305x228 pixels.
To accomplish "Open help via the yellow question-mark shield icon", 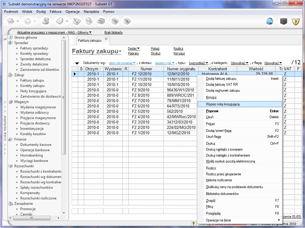I will (295, 21).
